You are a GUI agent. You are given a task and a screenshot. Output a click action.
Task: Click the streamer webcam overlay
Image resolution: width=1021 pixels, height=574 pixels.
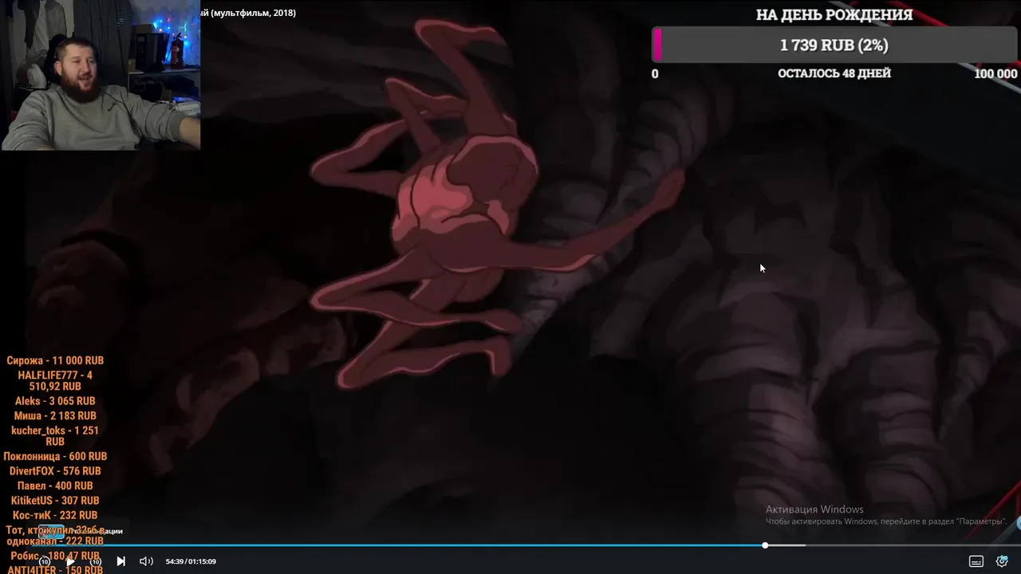coord(101,75)
